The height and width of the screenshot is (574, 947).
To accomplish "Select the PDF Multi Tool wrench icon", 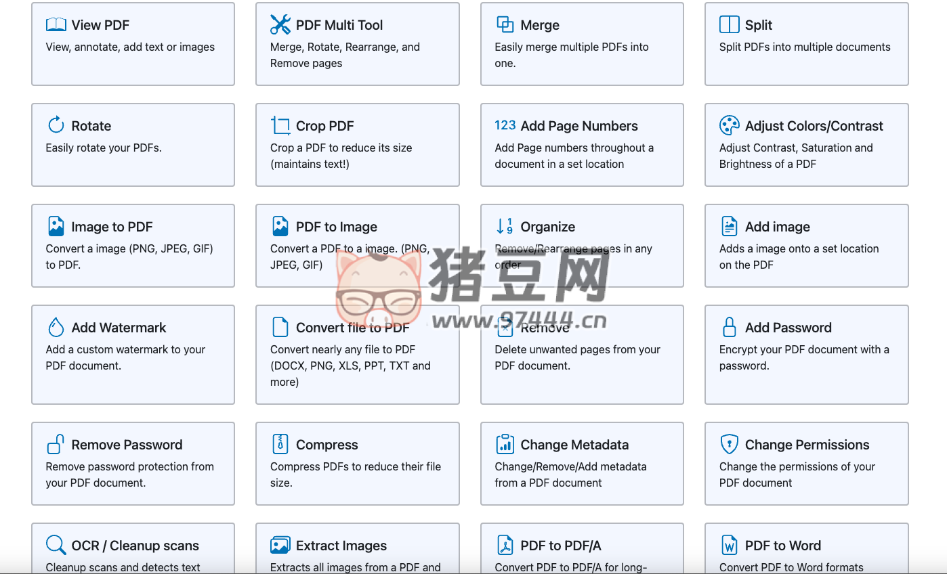I will (280, 24).
